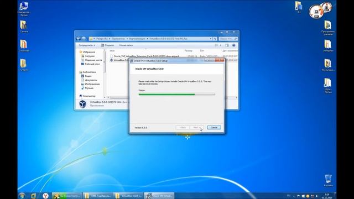Sort files by Тип (Type) column
The image size is (354, 199).
[x=202, y=51]
